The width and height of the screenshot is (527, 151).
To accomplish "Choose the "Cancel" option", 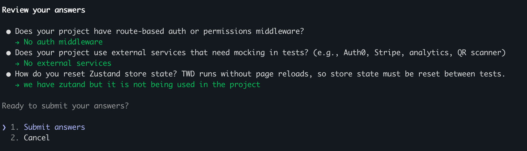I will 37,138.
